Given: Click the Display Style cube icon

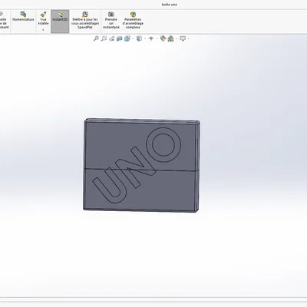Looking at the screenshot, I should click(x=139, y=38).
